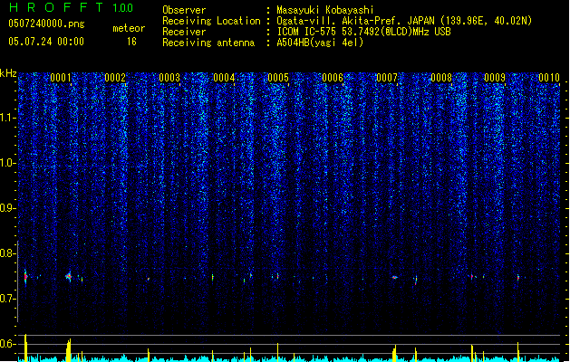This screenshot has height=362, width=570.
Task: Click the observer name Masayuki Kobayashi
Action: tap(325, 10)
